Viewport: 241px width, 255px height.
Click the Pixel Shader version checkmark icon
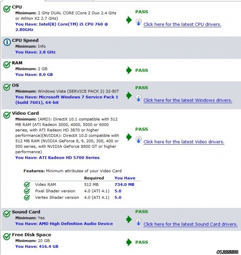27,191
